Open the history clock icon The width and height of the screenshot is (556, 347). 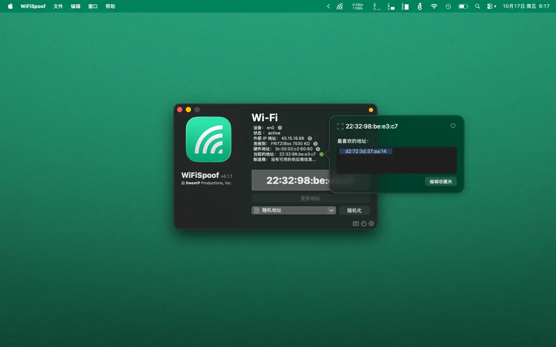pyautogui.click(x=363, y=224)
